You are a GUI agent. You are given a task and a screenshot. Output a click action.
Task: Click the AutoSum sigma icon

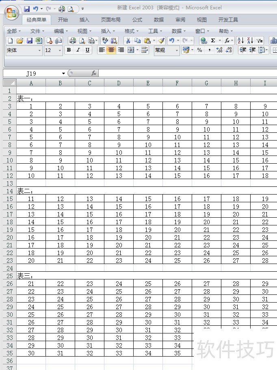pos(213,41)
